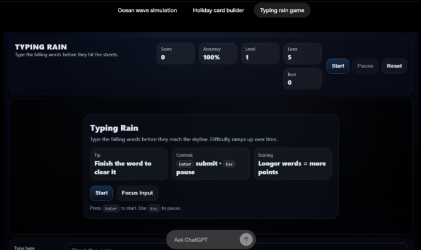Click the Focus Input button

click(x=137, y=193)
